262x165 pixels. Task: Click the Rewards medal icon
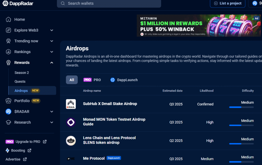[8, 63]
